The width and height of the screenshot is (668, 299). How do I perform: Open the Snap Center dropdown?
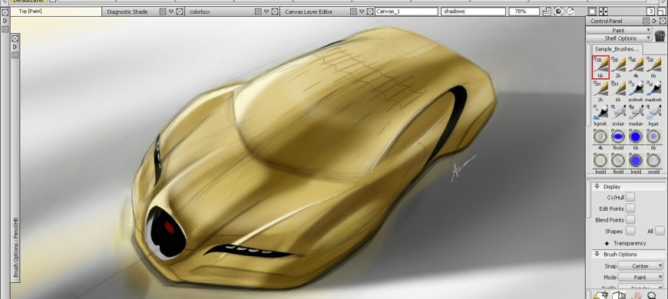640,266
